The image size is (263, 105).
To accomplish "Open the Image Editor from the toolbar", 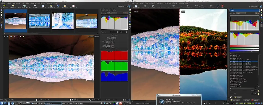I will pos(5,6).
